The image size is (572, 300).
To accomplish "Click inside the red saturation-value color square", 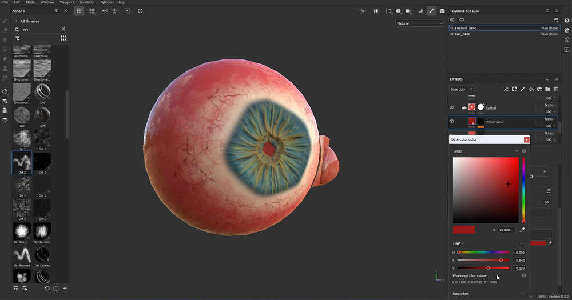I will (486, 190).
